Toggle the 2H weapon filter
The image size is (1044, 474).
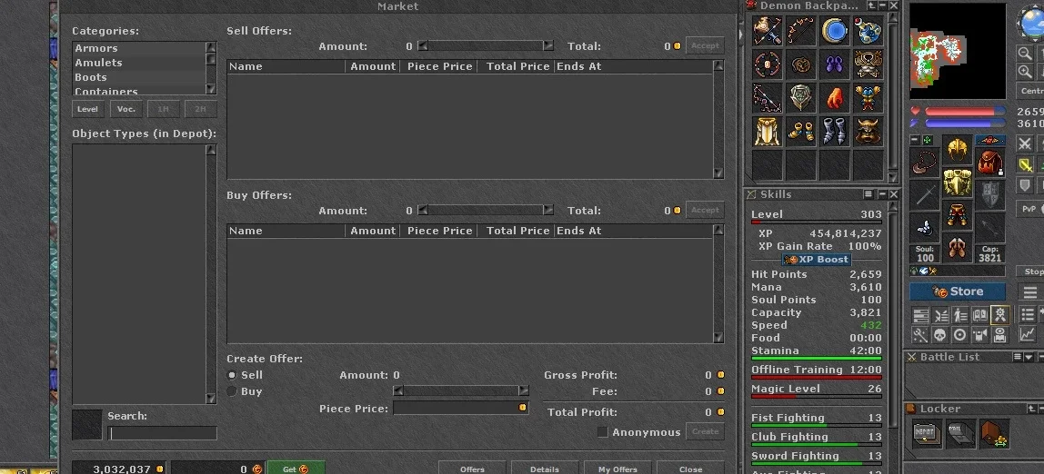[200, 109]
